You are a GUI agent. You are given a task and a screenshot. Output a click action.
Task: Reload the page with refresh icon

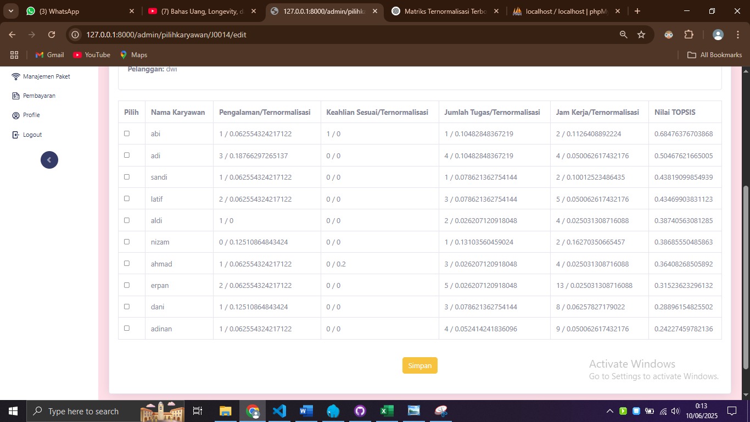[52, 35]
